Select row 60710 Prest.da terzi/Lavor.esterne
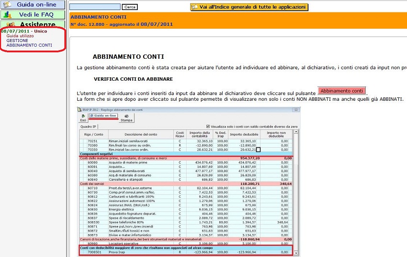407x257 pixels. (186, 188)
